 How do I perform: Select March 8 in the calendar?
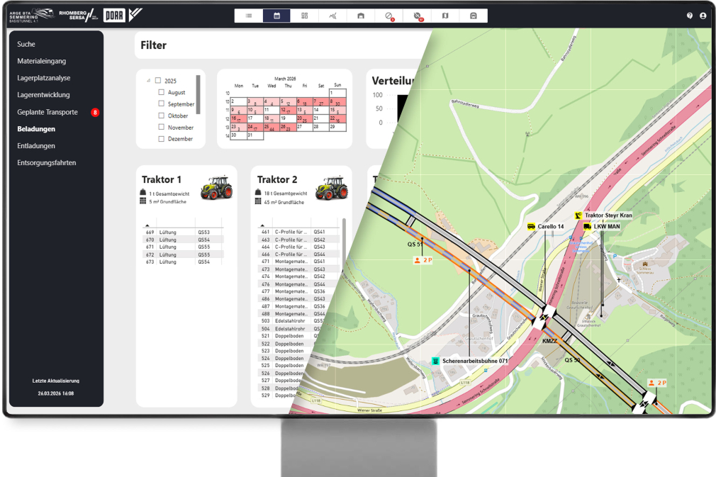337,102
